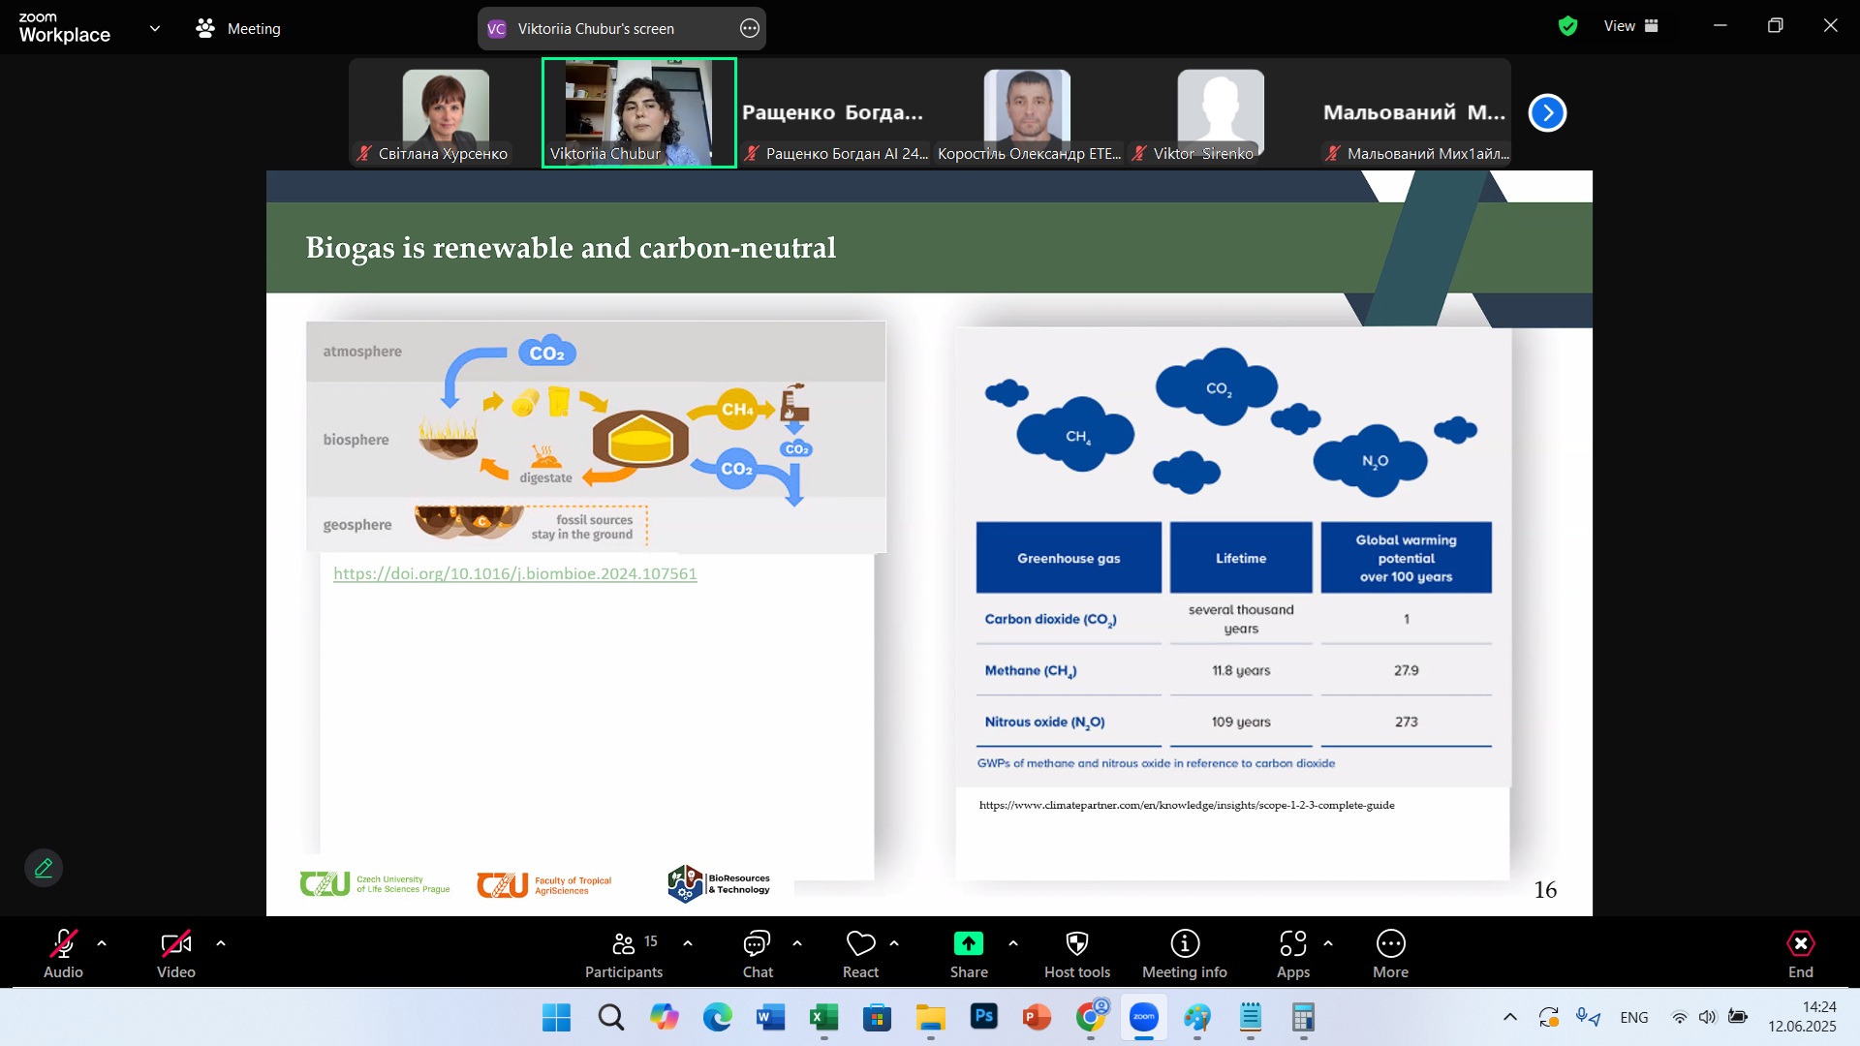Click the green encryption shield icon
Image resolution: width=1860 pixels, height=1046 pixels.
click(x=1567, y=27)
